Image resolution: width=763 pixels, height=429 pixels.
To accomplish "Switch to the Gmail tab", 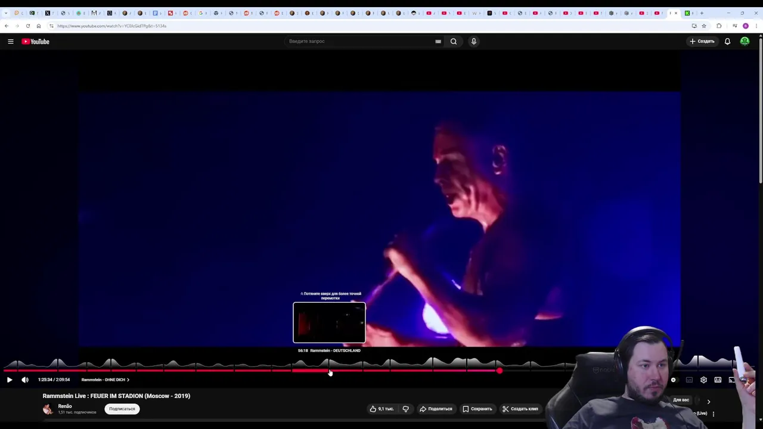I will (x=94, y=13).
